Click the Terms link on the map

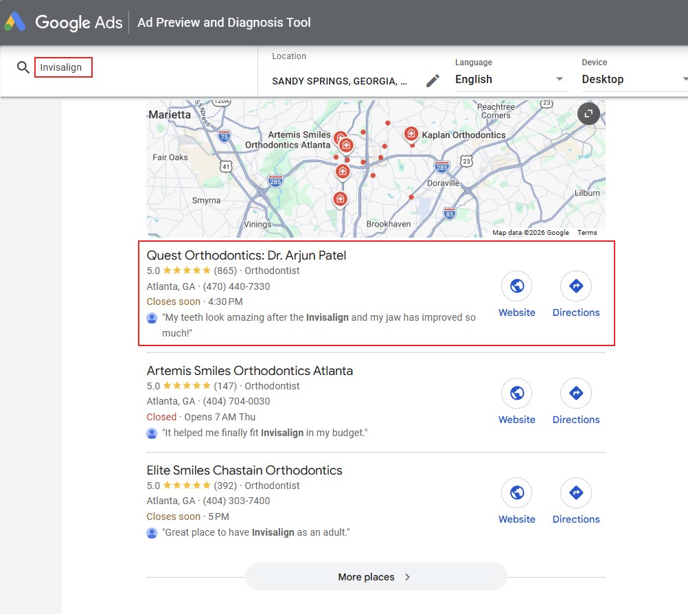tap(587, 233)
